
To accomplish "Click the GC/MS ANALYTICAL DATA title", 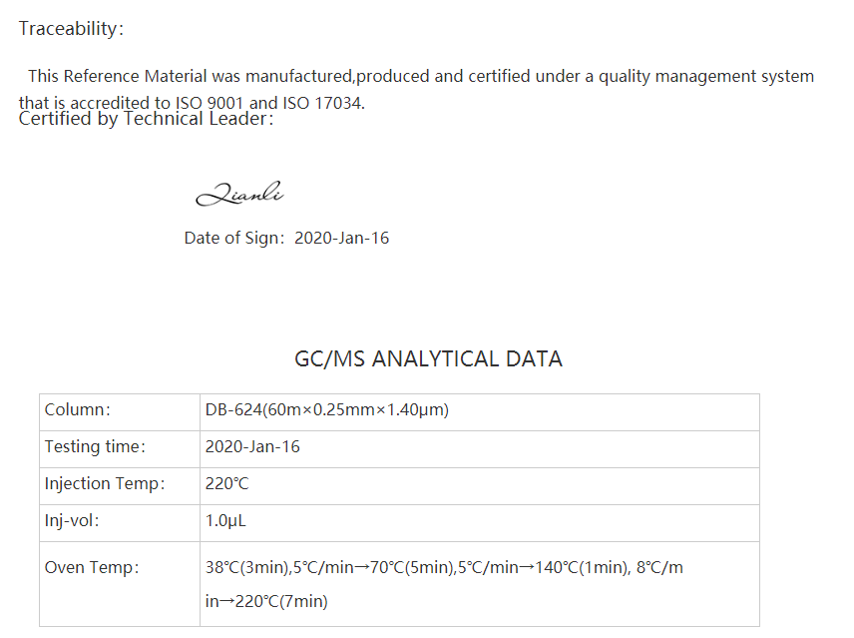I will pyautogui.click(x=428, y=359).
